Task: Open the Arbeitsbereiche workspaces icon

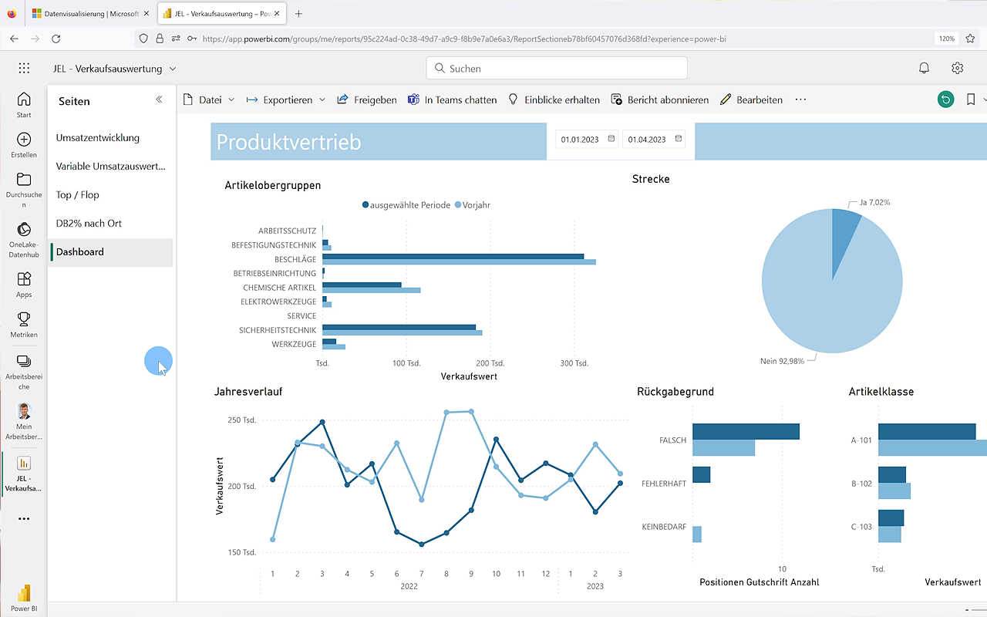Action: (x=24, y=361)
